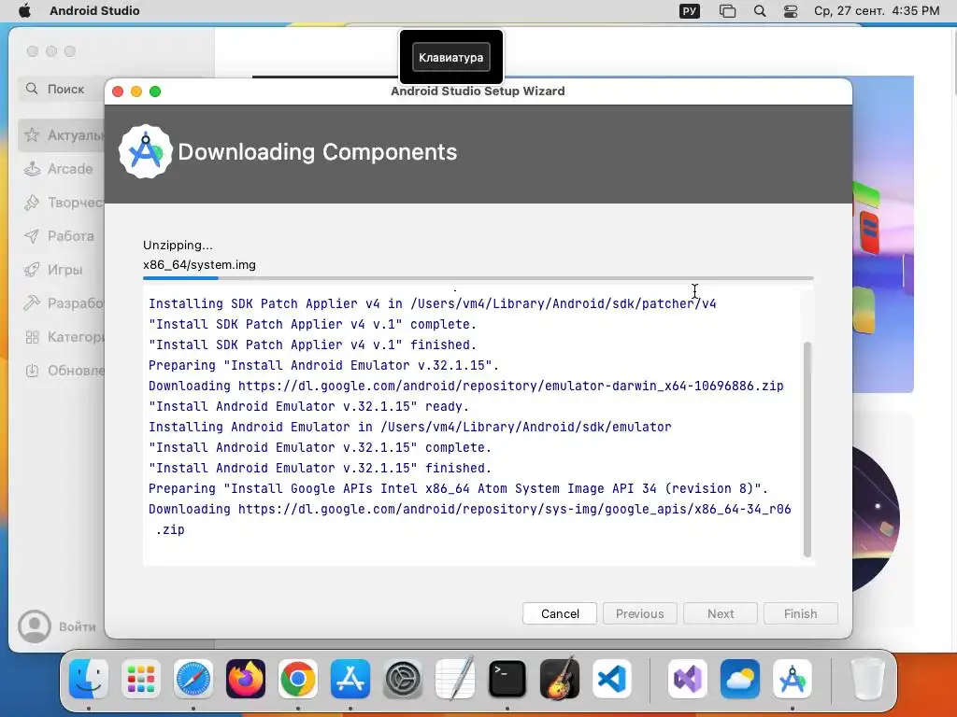Select Обновления in App Store sidebar
This screenshot has width=957, height=717.
(61, 370)
